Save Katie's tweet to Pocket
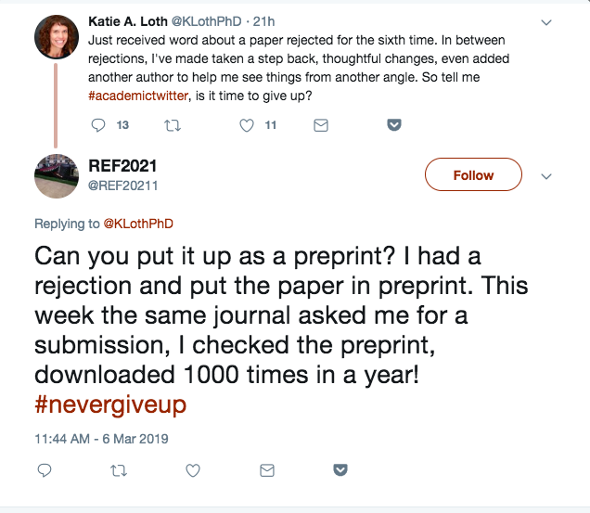Viewport: 590px width, 513px height. coord(393,125)
